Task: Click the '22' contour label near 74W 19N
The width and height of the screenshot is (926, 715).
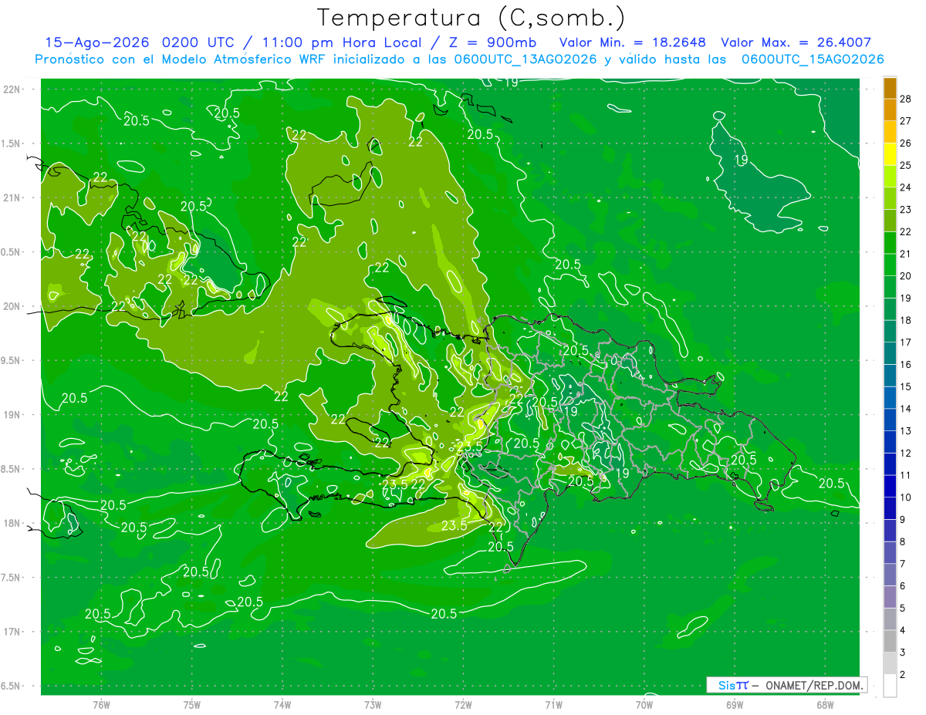Action: 282,396
